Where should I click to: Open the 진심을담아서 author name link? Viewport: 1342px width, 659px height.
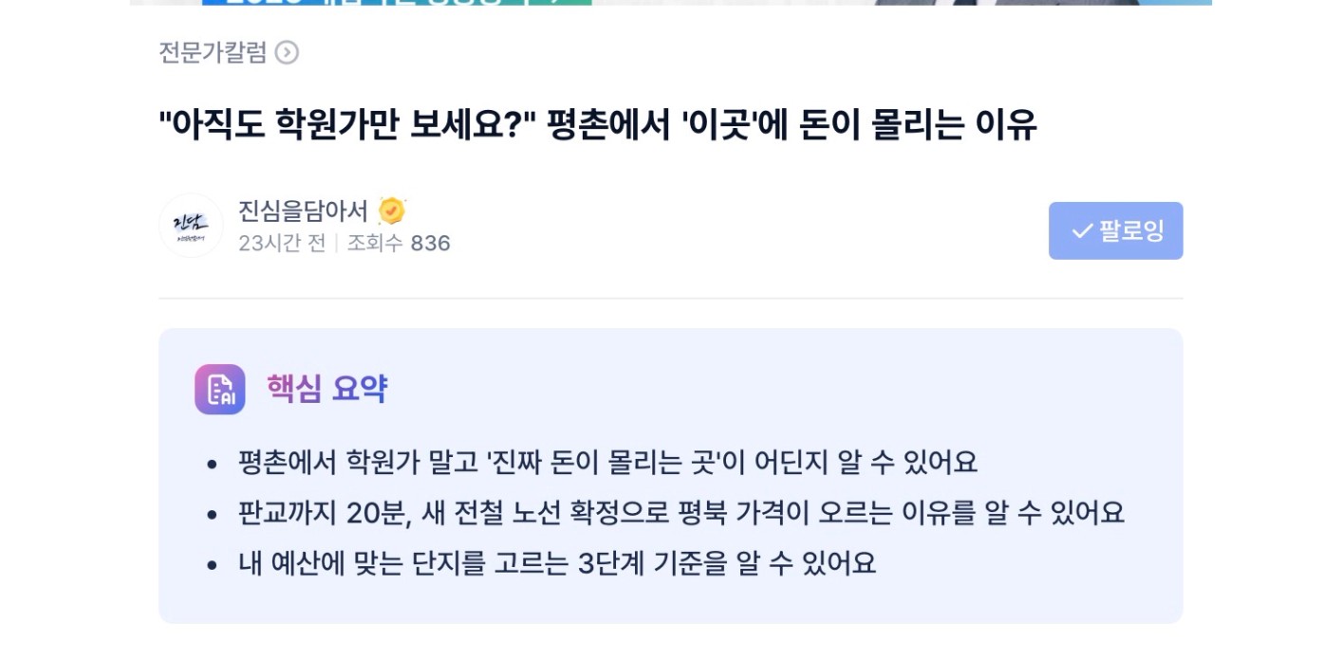(x=303, y=211)
